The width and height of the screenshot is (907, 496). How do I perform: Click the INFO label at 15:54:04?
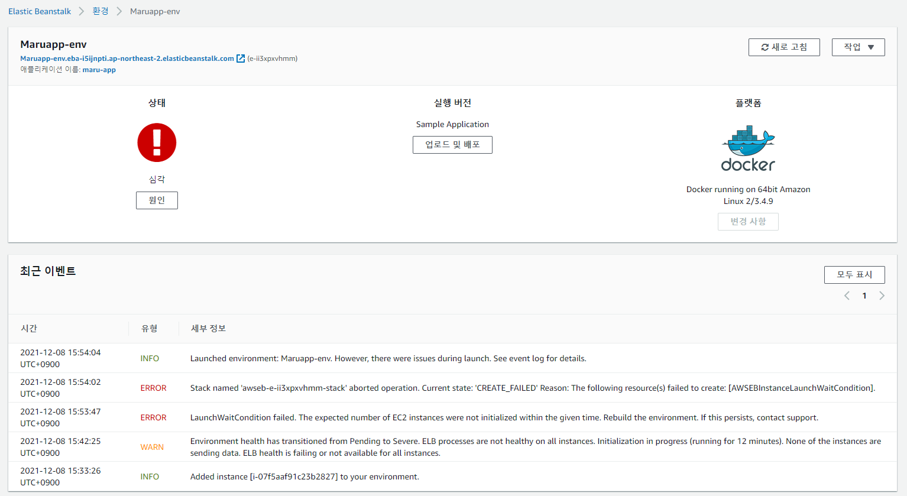(150, 358)
